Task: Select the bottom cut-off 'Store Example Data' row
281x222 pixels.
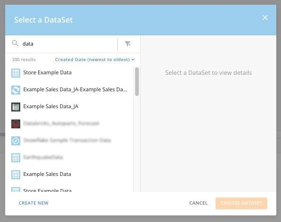Action: pos(48,190)
